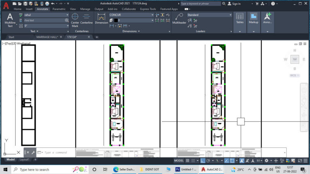Open Photoshop Untitled-1 from taskbar
Image resolution: width=310 pixels, height=174 pixels.
(186, 169)
